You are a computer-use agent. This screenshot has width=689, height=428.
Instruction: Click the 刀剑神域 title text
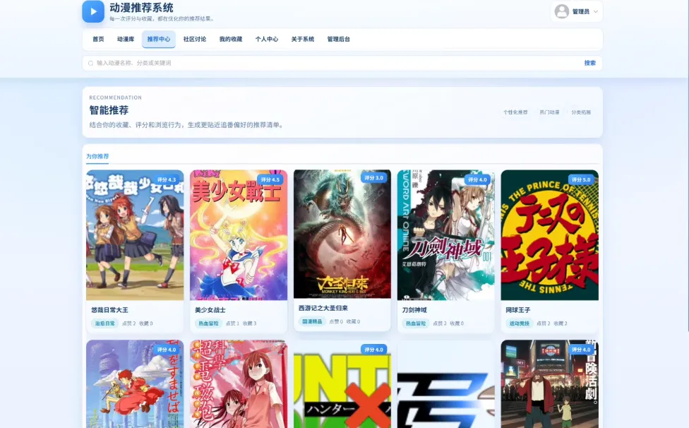(x=414, y=310)
